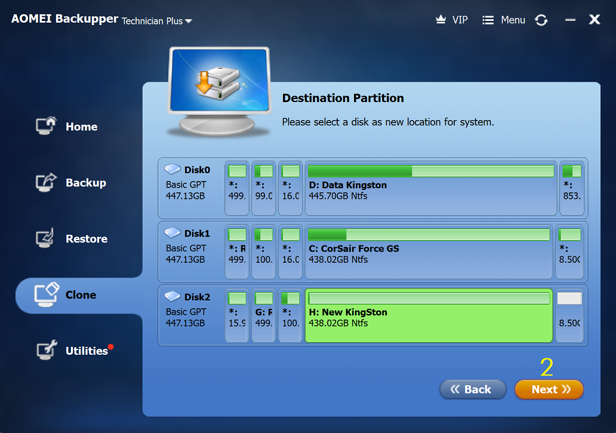Click the Disk1 drive icon

pyautogui.click(x=173, y=233)
